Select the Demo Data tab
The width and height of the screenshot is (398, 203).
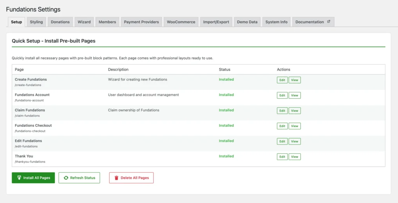[247, 22]
